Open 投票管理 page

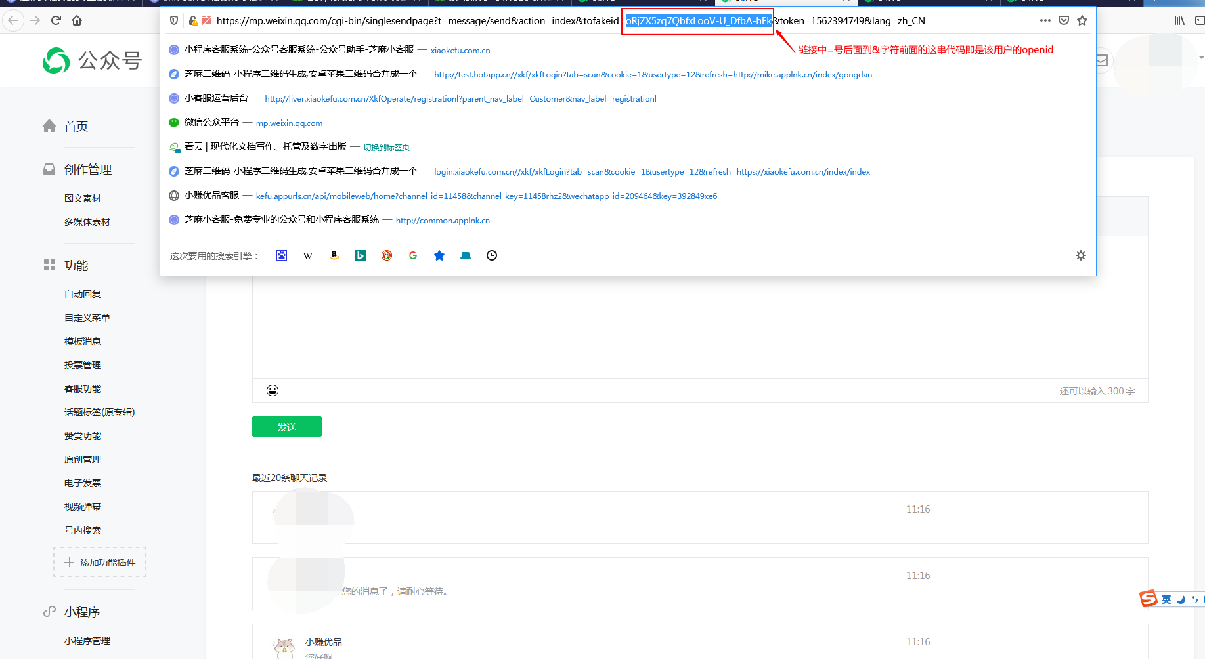83,365
